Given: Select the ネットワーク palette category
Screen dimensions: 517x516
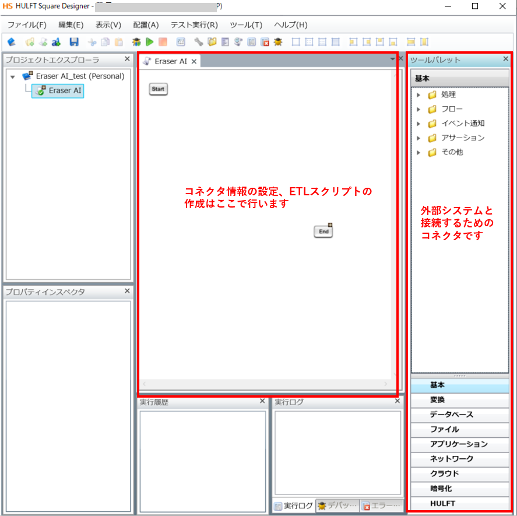Looking at the screenshot, I should point(460,459).
